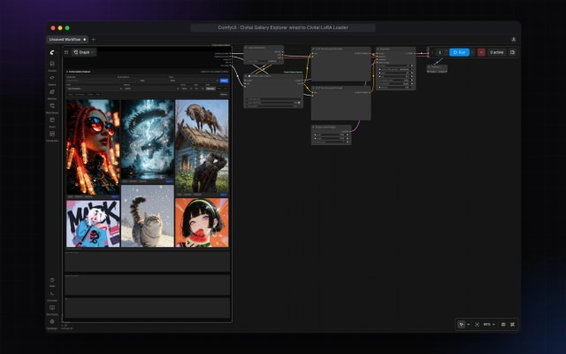The image size is (566, 354).
Task: Expand the Run button options arrow
Action: (472, 52)
